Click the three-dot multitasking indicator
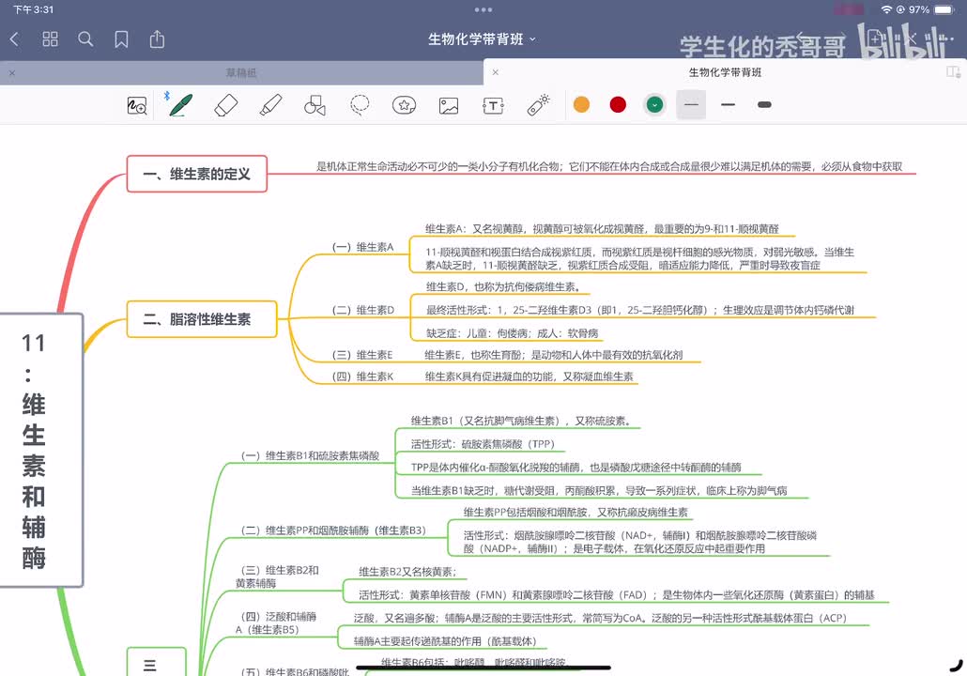 tap(483, 10)
